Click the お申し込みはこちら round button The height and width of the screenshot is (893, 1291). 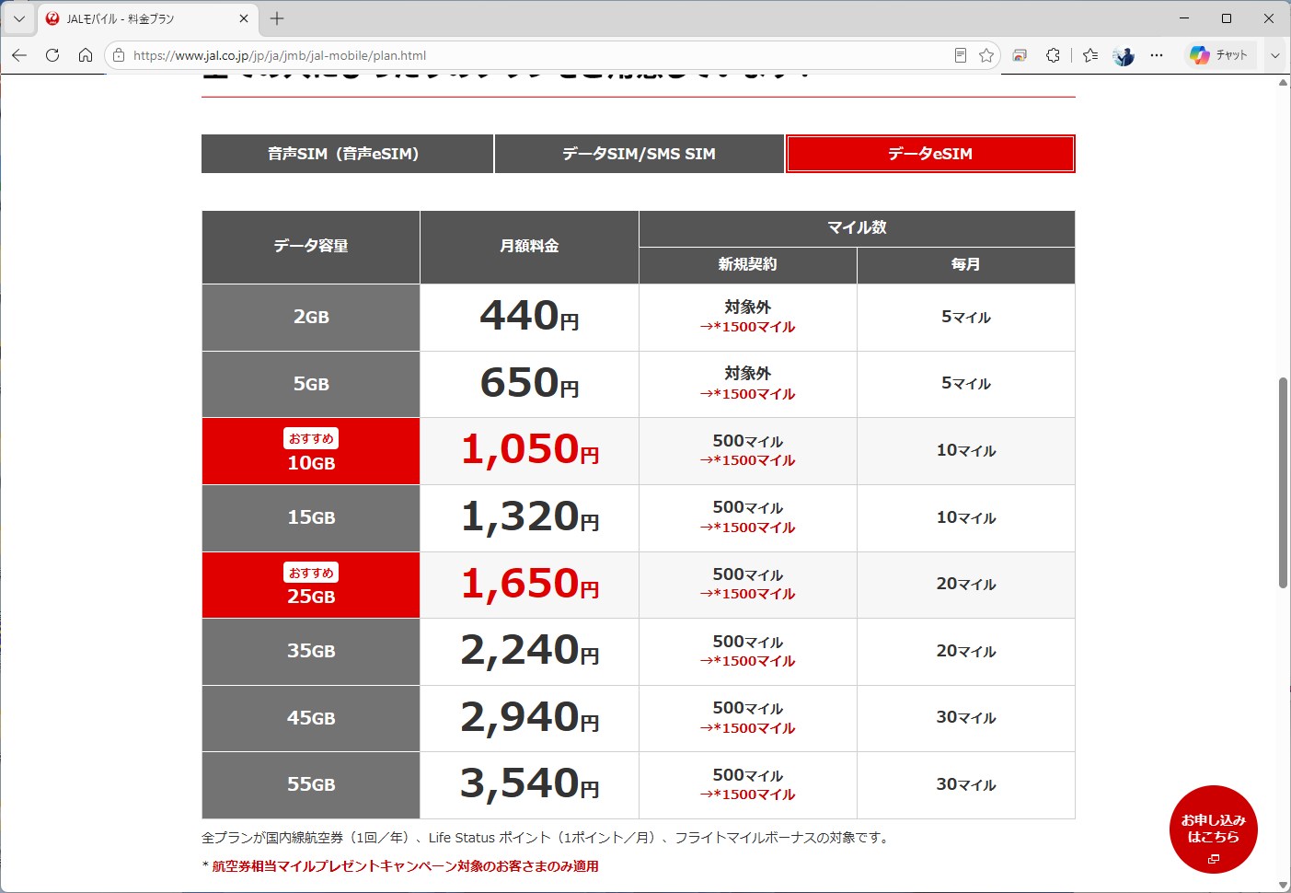pyautogui.click(x=1214, y=829)
